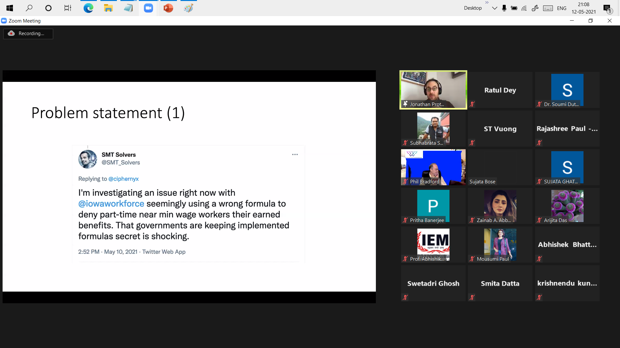Select Jonathan Prot video thumbnail

(x=433, y=90)
